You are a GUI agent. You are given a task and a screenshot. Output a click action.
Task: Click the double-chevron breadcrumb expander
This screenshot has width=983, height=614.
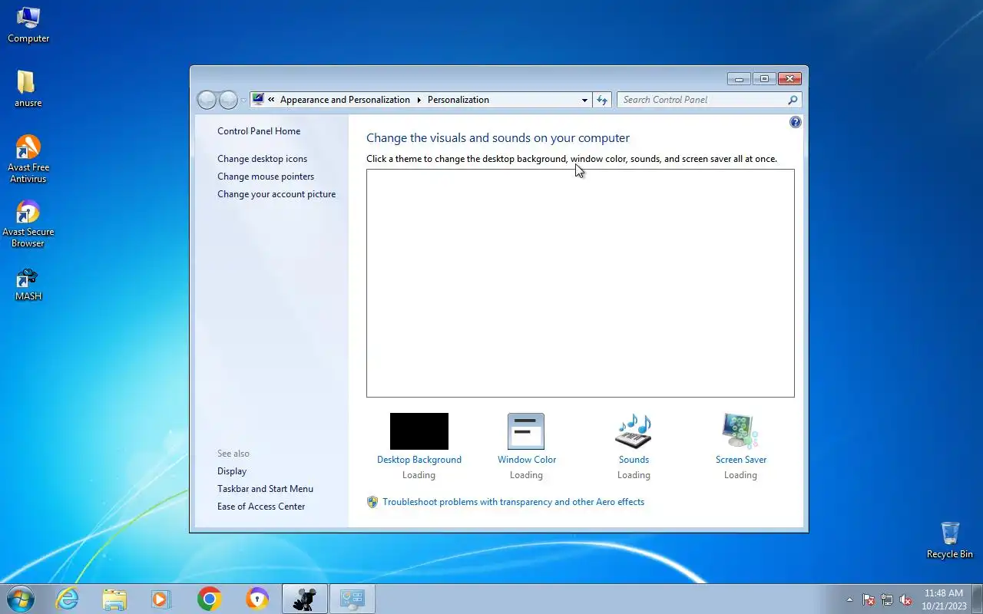(271, 100)
